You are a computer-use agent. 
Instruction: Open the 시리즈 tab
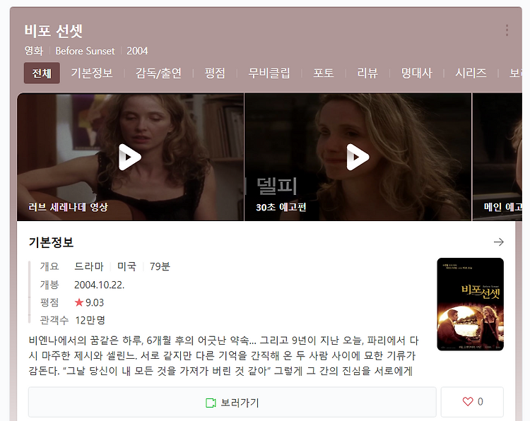click(x=471, y=73)
